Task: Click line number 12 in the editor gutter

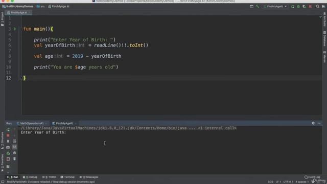Action: click(x=8, y=78)
